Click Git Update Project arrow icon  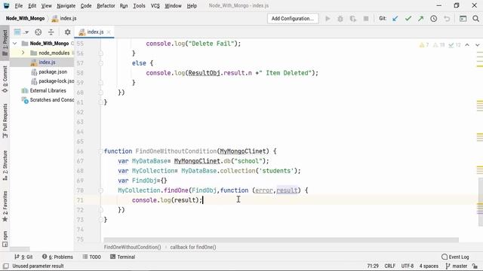click(395, 19)
